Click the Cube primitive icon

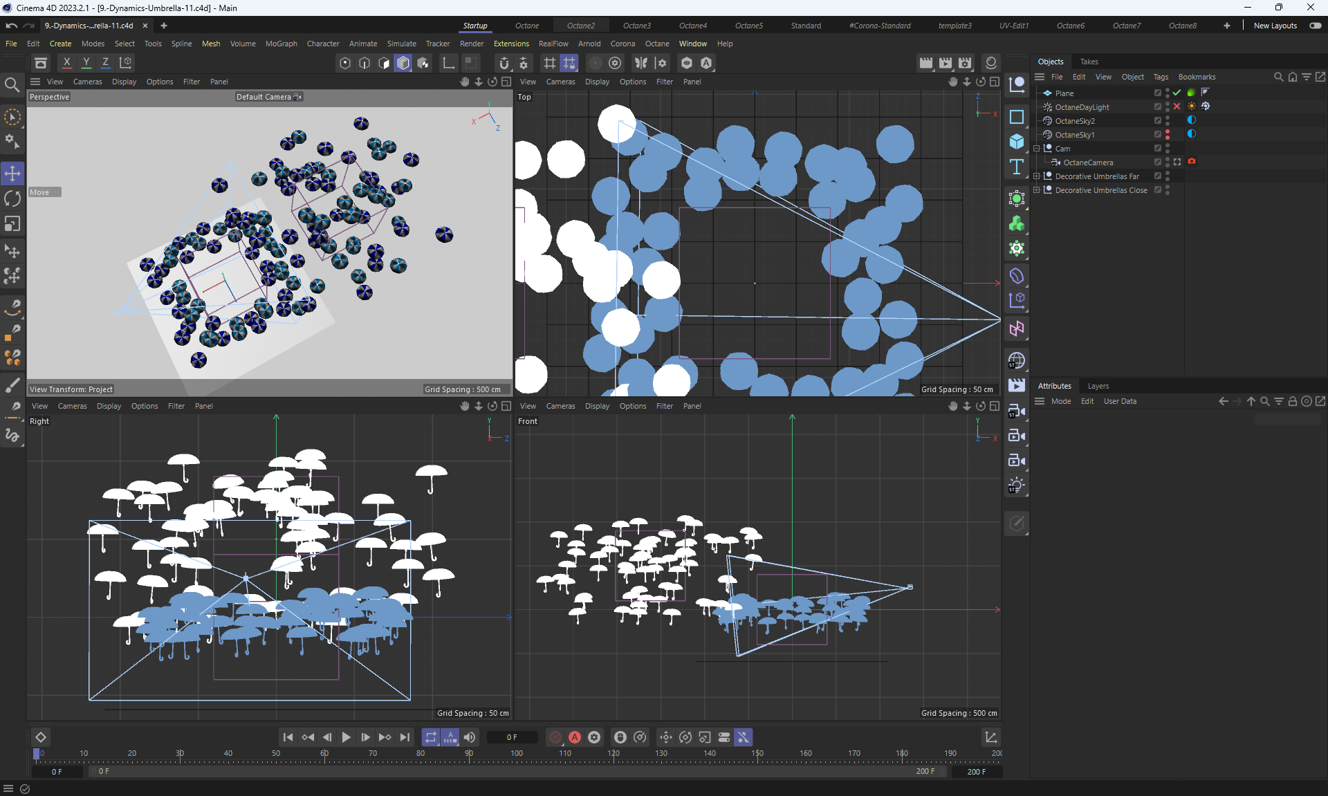tap(1016, 141)
